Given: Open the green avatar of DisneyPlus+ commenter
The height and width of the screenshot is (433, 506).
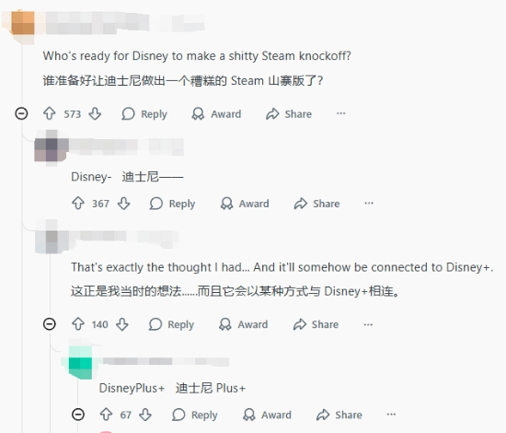Looking at the screenshot, I should (80, 364).
